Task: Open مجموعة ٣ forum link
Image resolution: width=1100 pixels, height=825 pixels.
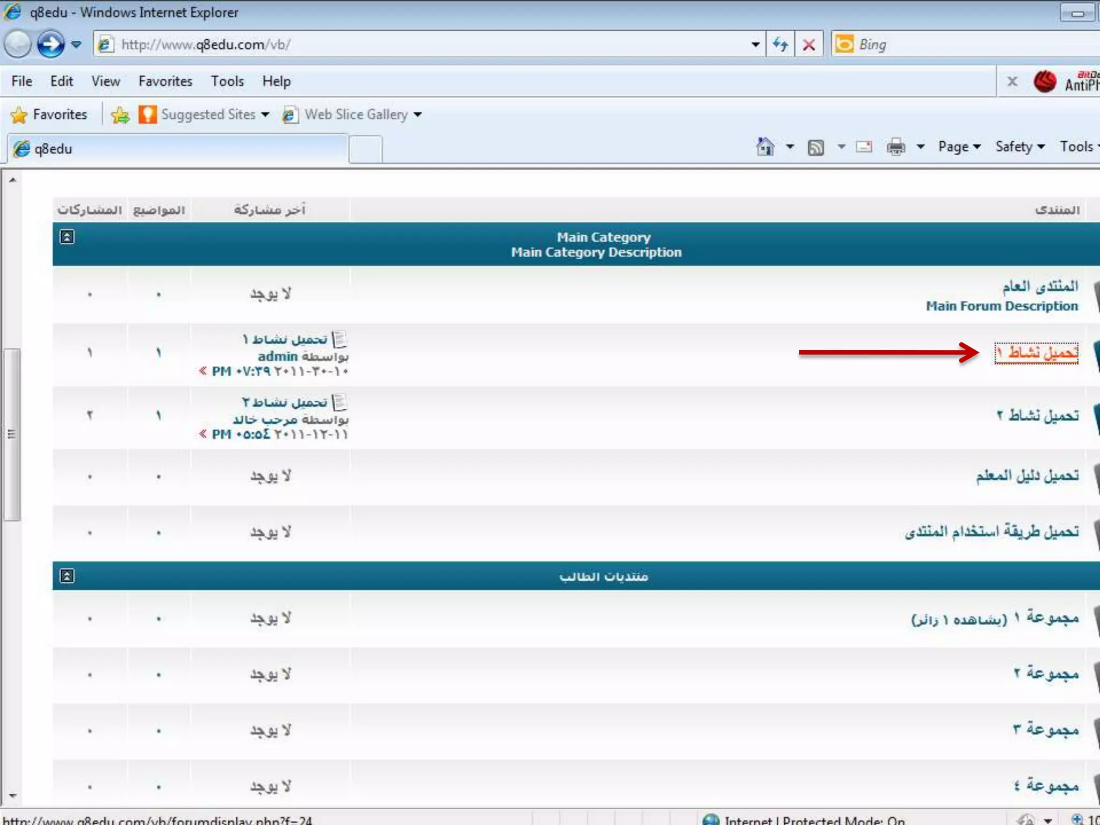Action: [1046, 729]
